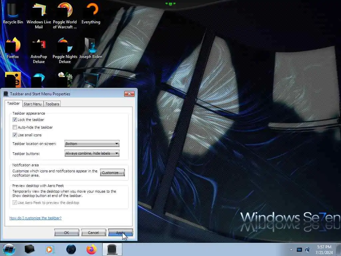Click the monitor icon in system tray

click(299, 250)
